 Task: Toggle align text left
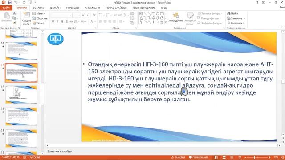coord(101,21)
